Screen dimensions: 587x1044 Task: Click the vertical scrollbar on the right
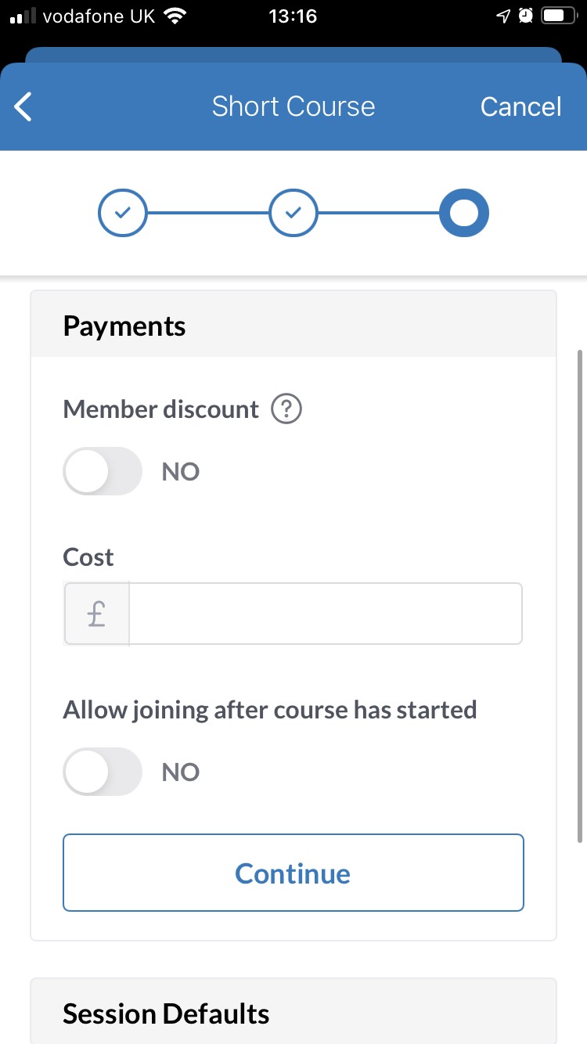point(580,595)
